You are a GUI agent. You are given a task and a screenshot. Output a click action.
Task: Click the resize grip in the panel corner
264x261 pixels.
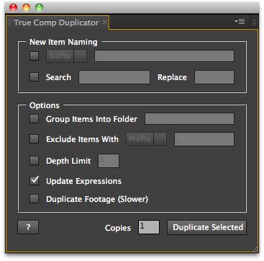click(x=255, y=249)
